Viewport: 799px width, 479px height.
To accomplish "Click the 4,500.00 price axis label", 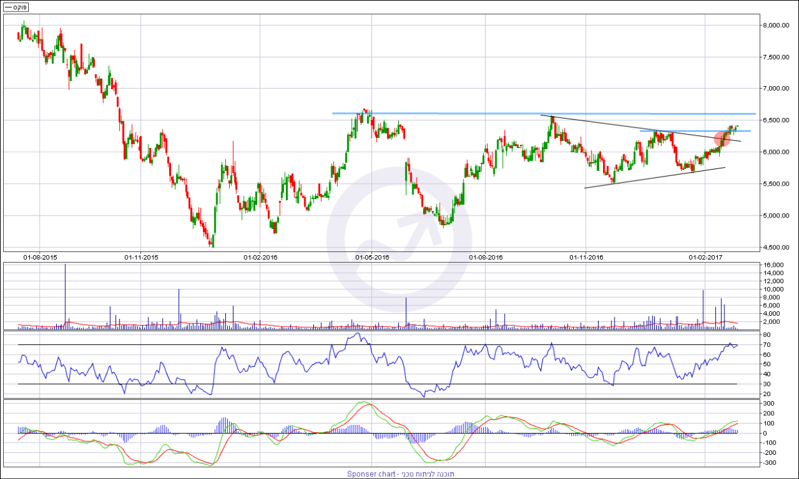I will coord(777,247).
